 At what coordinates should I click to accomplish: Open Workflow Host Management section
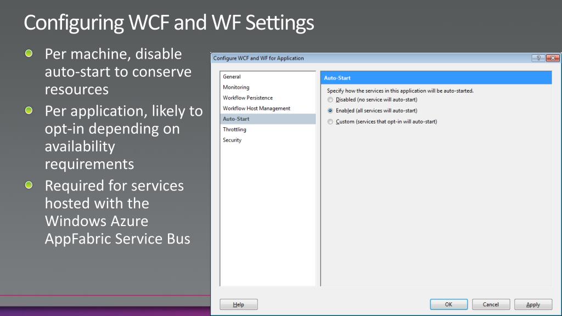(256, 109)
